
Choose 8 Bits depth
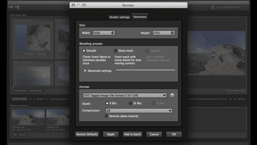pyautogui.click(x=107, y=103)
